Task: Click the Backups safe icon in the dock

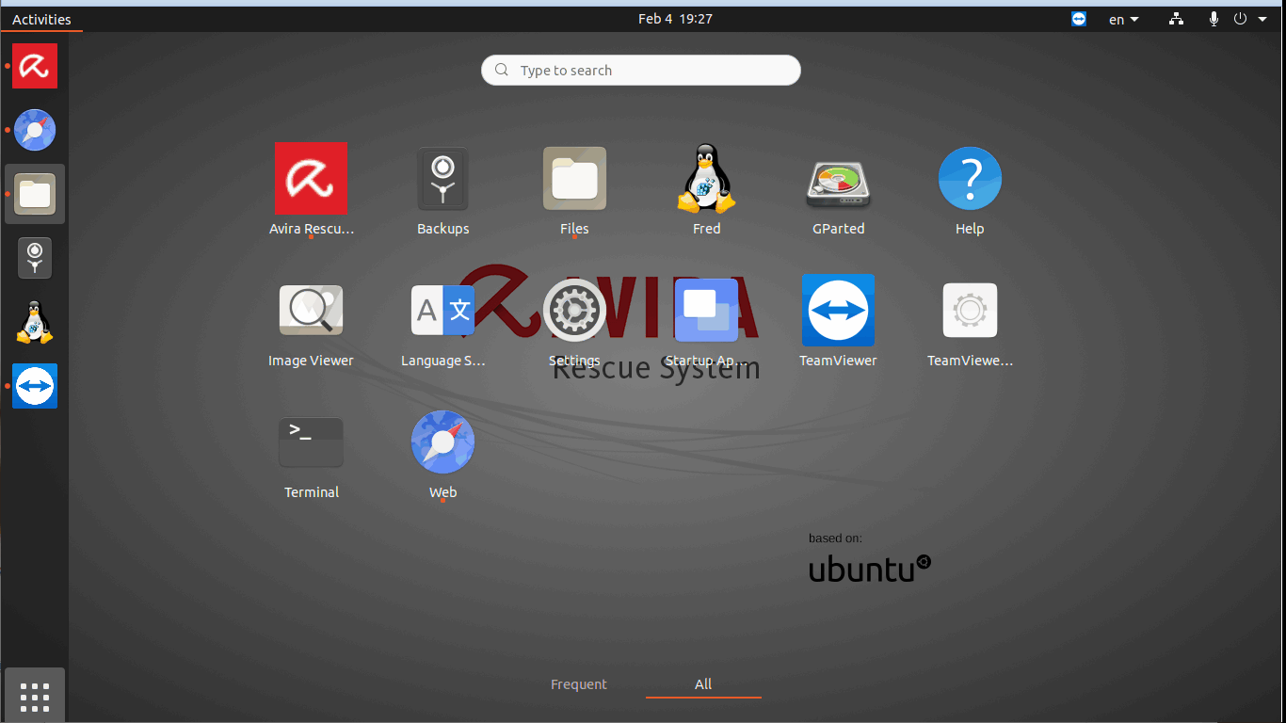Action: tap(35, 258)
